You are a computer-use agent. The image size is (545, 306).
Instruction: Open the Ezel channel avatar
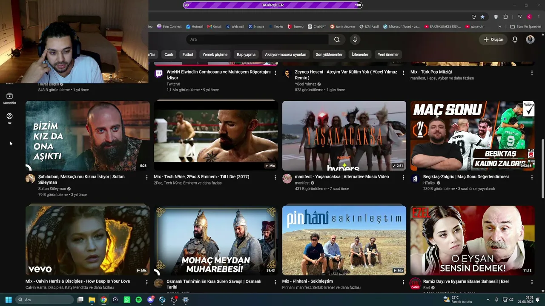tap(415, 283)
